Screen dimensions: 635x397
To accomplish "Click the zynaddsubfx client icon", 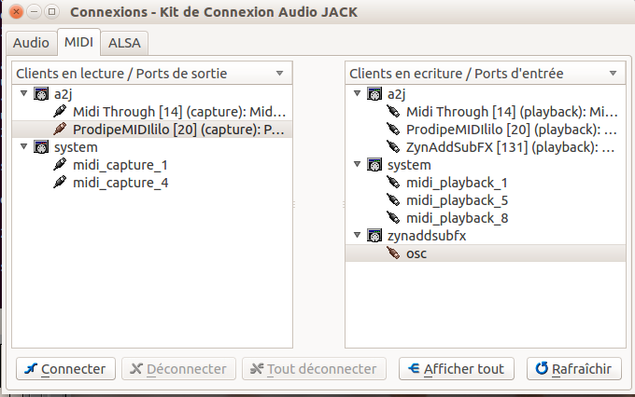I will tap(374, 236).
